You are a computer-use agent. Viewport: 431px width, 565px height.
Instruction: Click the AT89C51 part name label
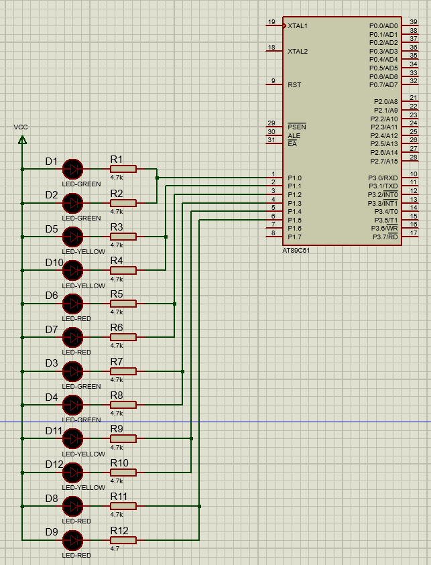pos(296,249)
